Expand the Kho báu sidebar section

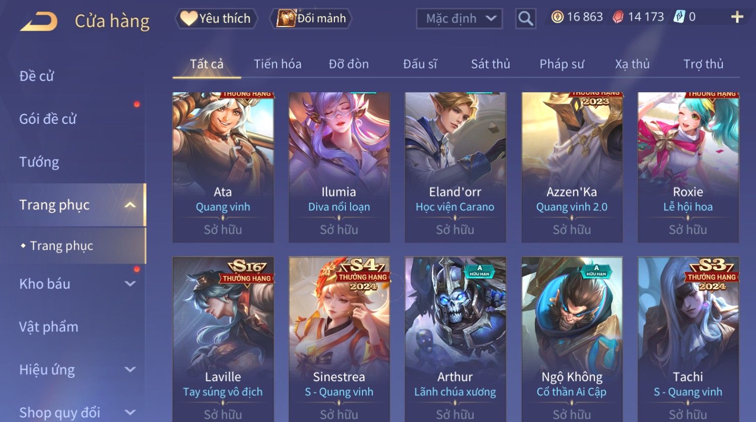pyautogui.click(x=130, y=284)
